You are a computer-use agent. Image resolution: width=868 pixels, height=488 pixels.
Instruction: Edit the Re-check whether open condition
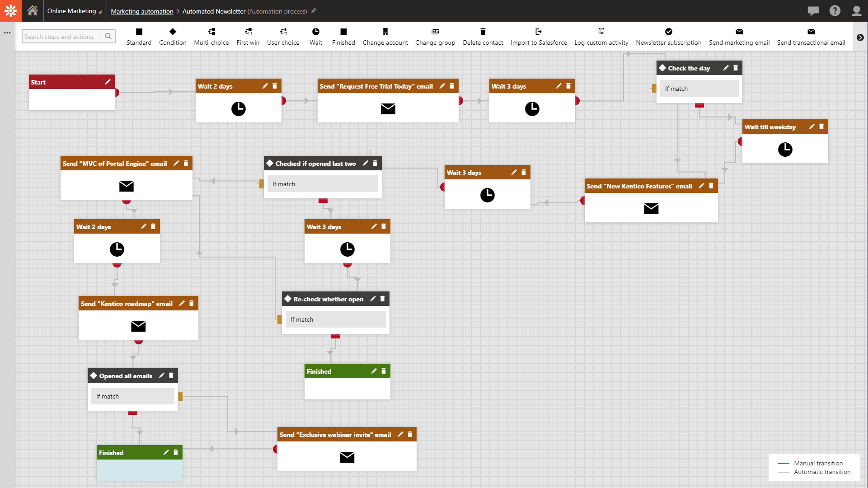373,299
